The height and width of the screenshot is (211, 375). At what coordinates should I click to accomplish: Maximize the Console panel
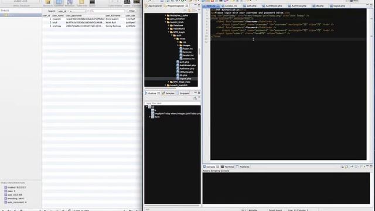371,166
